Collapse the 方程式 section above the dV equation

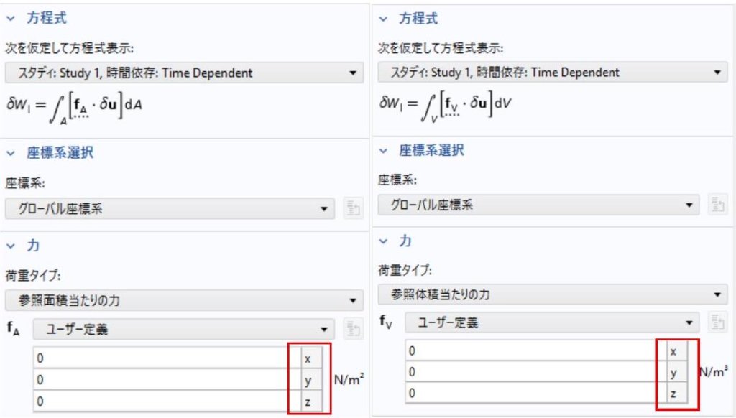[383, 19]
